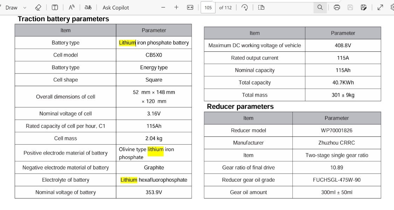Expand the Draw tool options dropdown

coord(25,8)
